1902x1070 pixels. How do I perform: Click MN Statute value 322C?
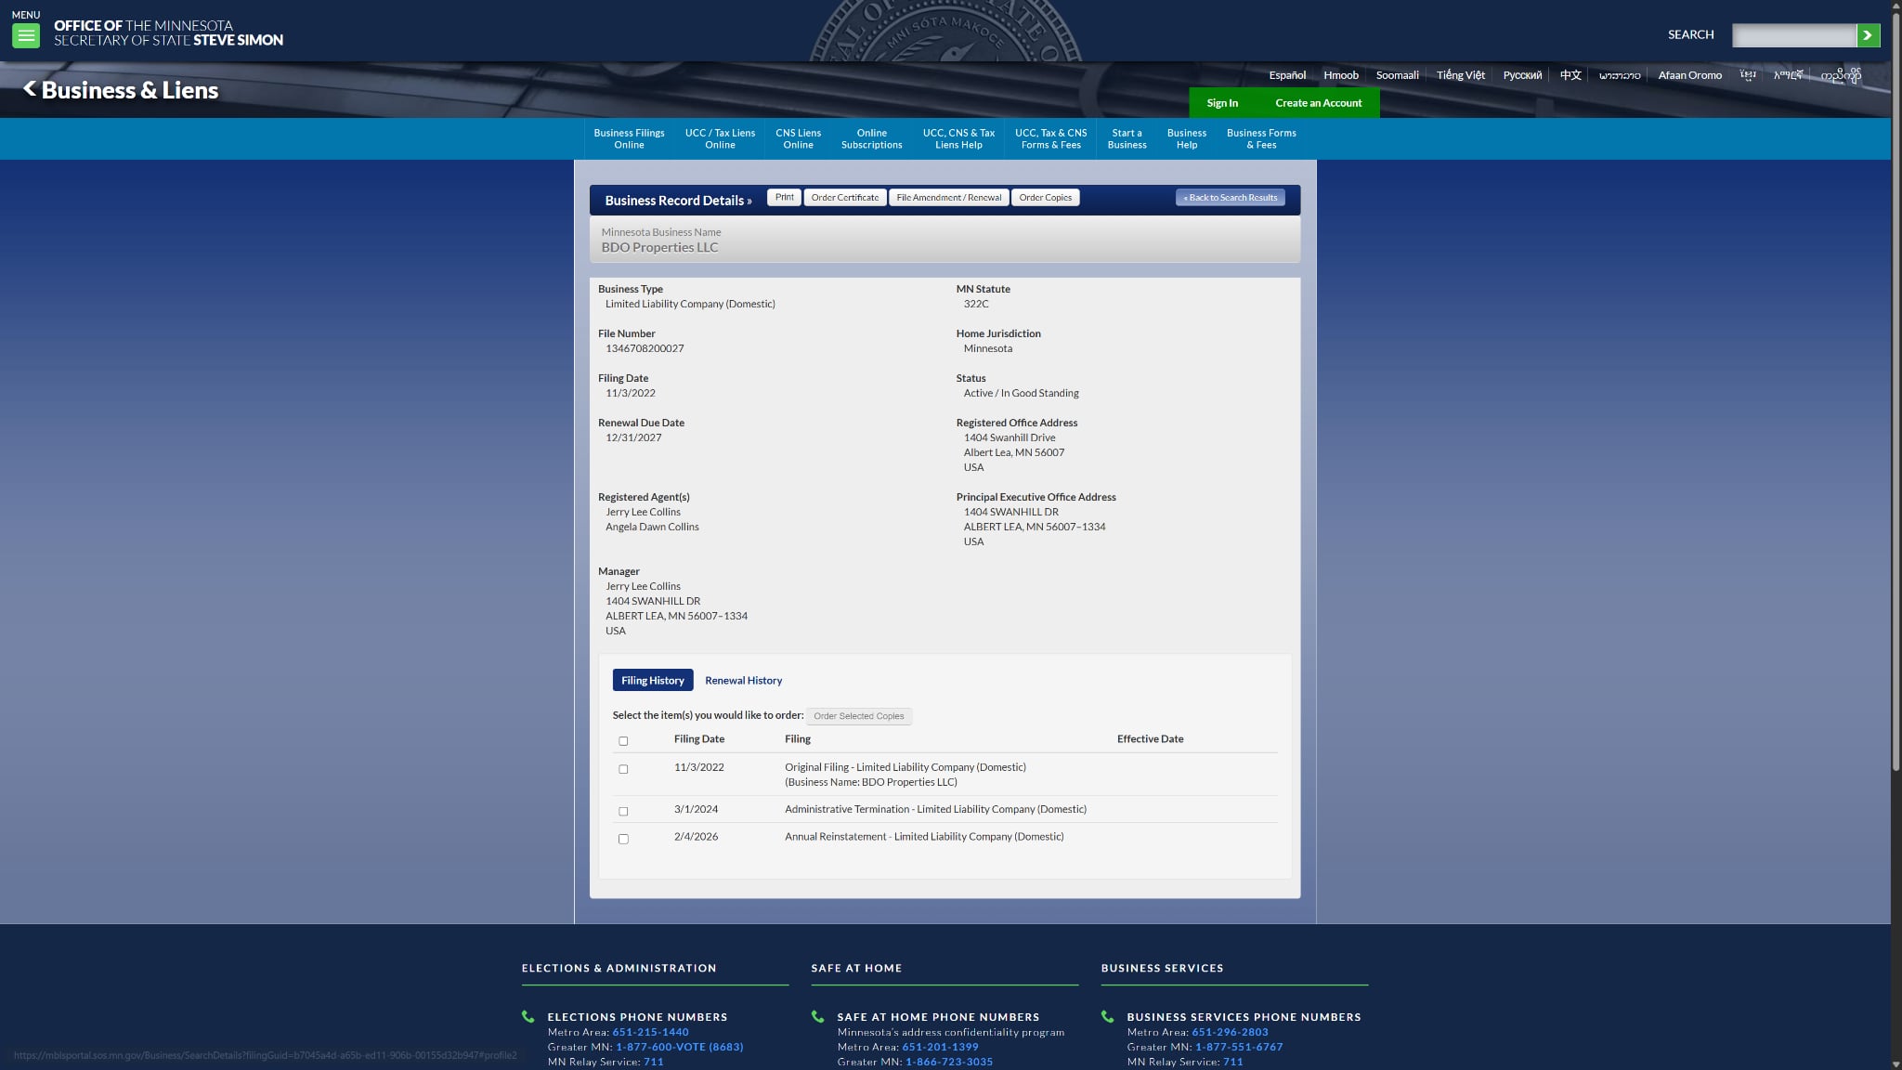[976, 305]
